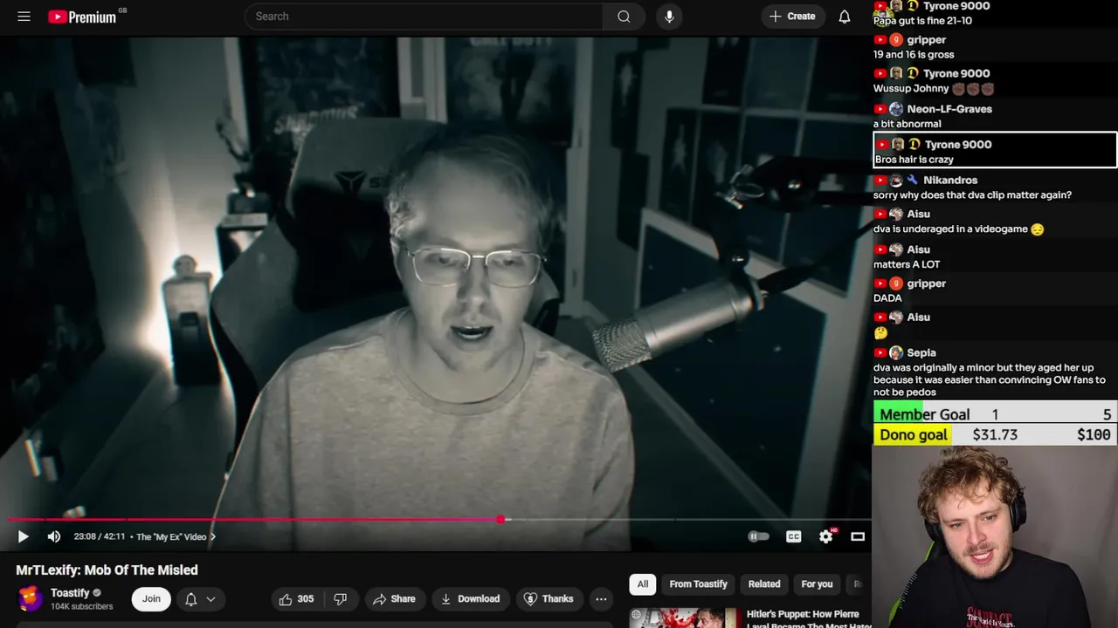Open more actions three-dot menu

click(x=601, y=598)
